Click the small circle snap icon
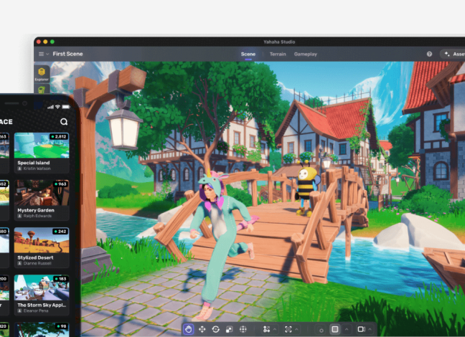 (321, 330)
